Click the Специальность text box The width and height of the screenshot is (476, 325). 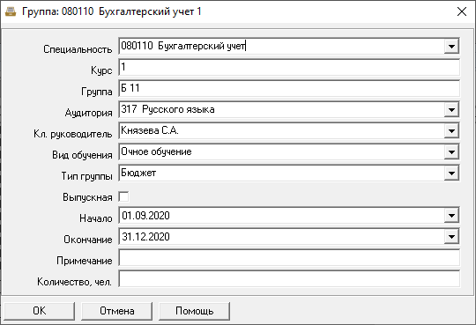coord(281,47)
